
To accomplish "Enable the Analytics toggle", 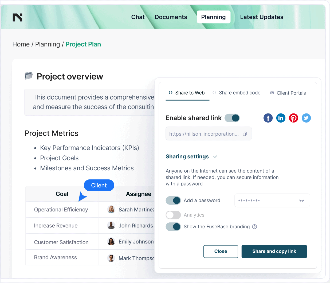I will point(173,215).
